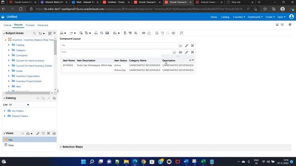This screenshot has width=296, height=166.
Task: Switch to the Advanced tab
Action: pos(43,25)
